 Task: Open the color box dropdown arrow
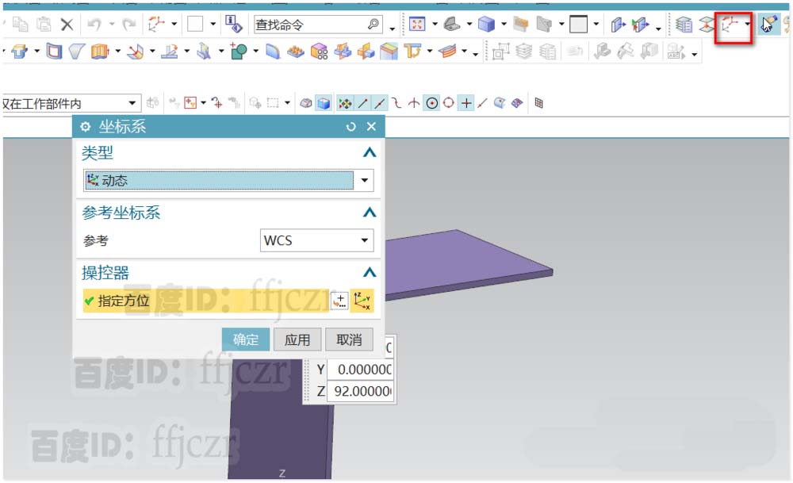(x=213, y=24)
